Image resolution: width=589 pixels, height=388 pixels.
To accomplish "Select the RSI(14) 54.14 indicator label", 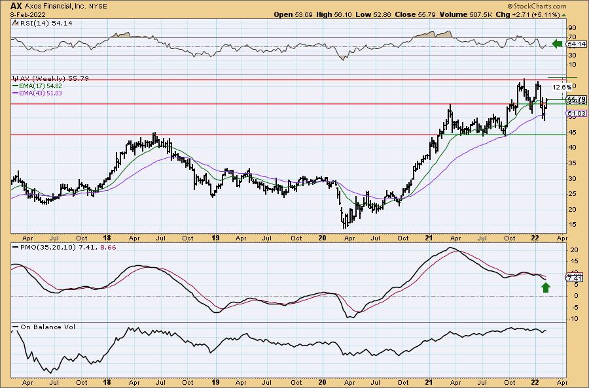I will click(43, 24).
